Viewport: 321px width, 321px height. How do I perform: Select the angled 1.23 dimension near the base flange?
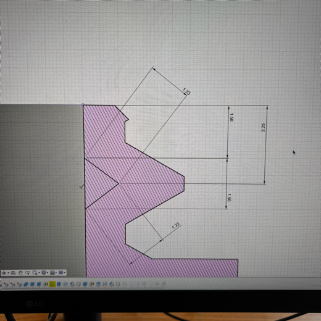pos(176,226)
